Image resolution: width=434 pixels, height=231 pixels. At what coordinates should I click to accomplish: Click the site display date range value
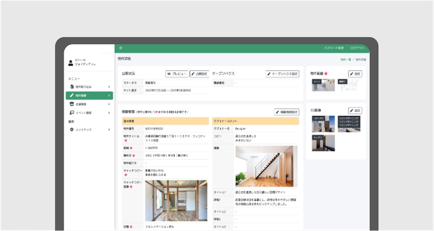coord(168,91)
